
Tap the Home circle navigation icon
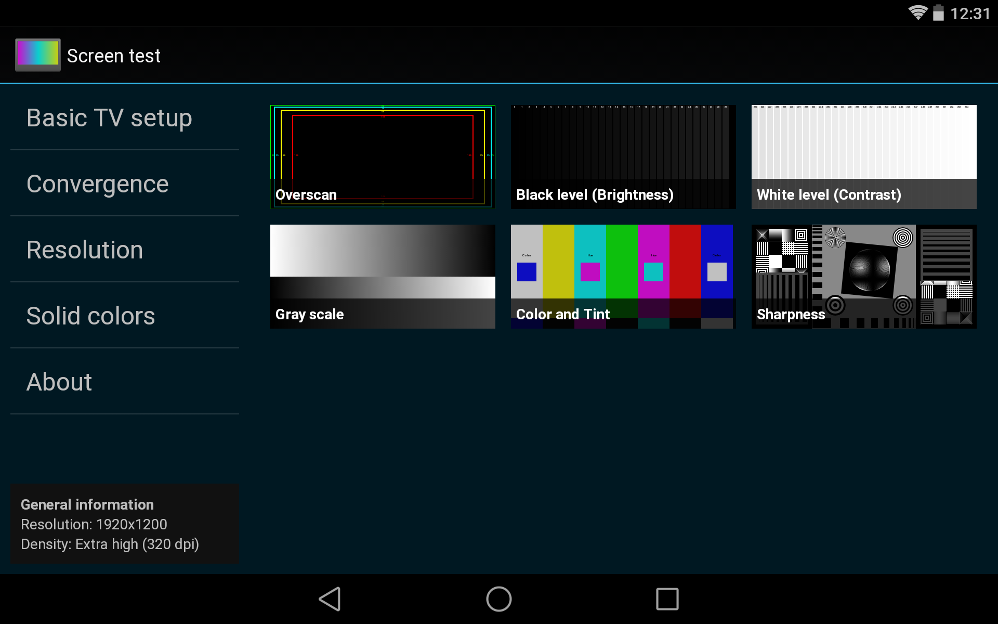click(x=498, y=599)
